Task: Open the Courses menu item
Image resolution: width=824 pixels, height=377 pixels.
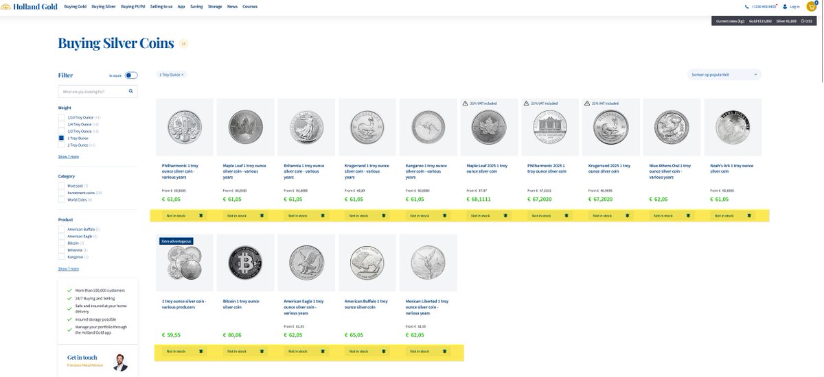Action: point(250,6)
